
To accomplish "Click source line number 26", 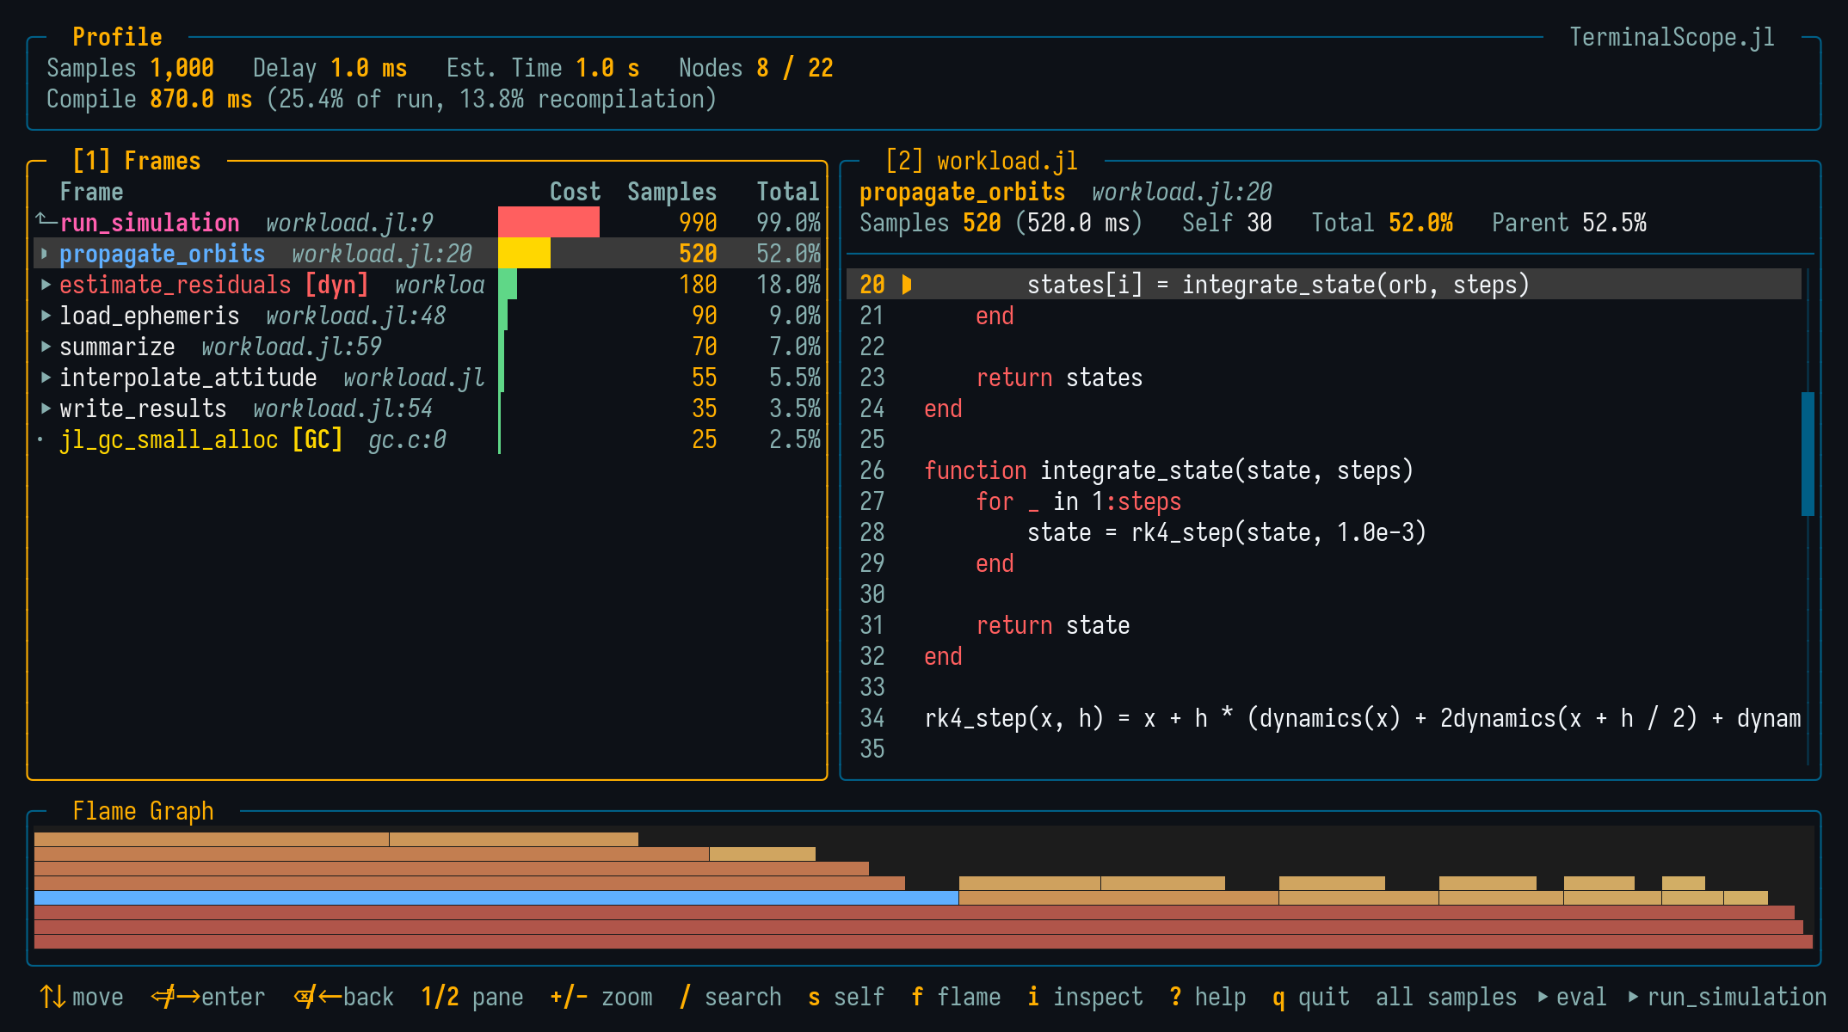I will coord(872,470).
